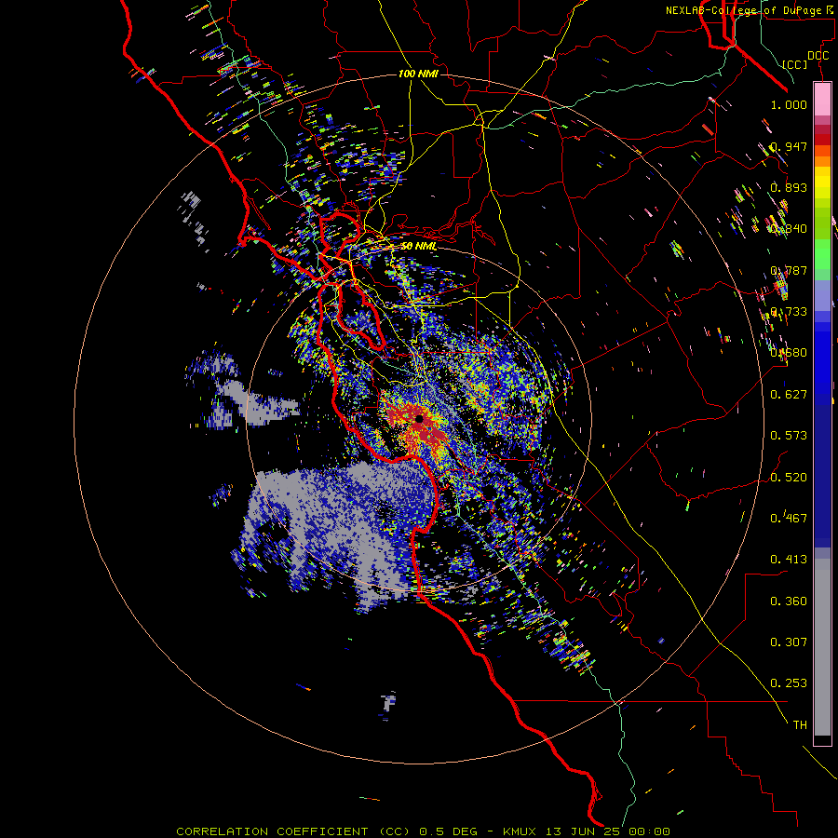Select the 0.787 scale value
The height and width of the screenshot is (838, 838).
coord(789,270)
